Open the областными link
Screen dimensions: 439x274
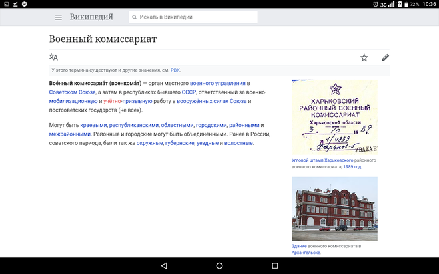177,125
